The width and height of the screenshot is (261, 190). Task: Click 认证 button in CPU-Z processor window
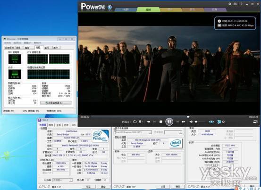[88, 187]
